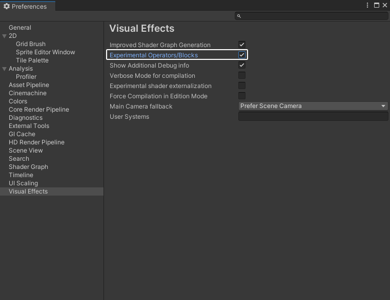Open Main Camera fallback dropdown
Screen dimensions: 390x300
[313, 106]
